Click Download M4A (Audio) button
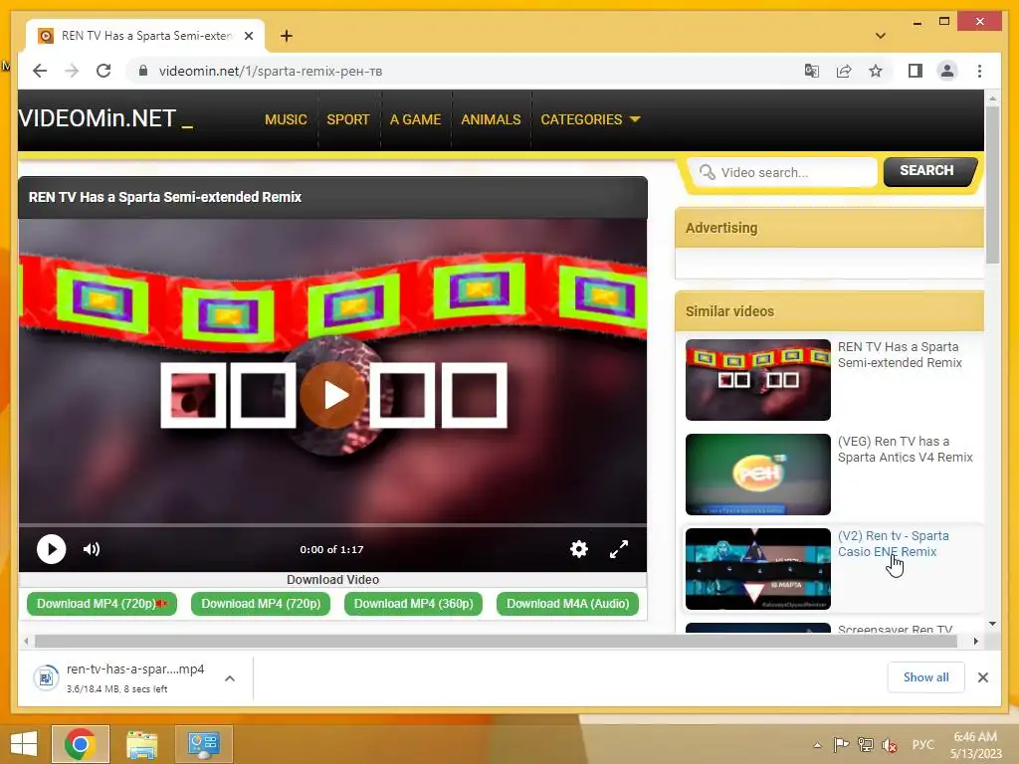The image size is (1019, 764). pyautogui.click(x=567, y=604)
